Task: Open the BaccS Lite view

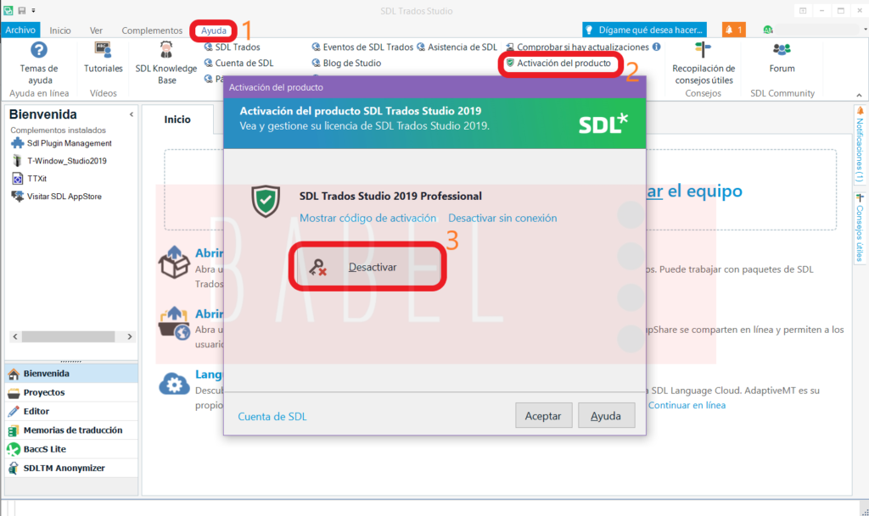Action: (71, 448)
